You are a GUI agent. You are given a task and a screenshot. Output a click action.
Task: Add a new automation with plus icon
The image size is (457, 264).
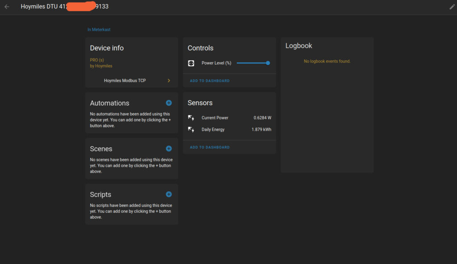tap(169, 103)
